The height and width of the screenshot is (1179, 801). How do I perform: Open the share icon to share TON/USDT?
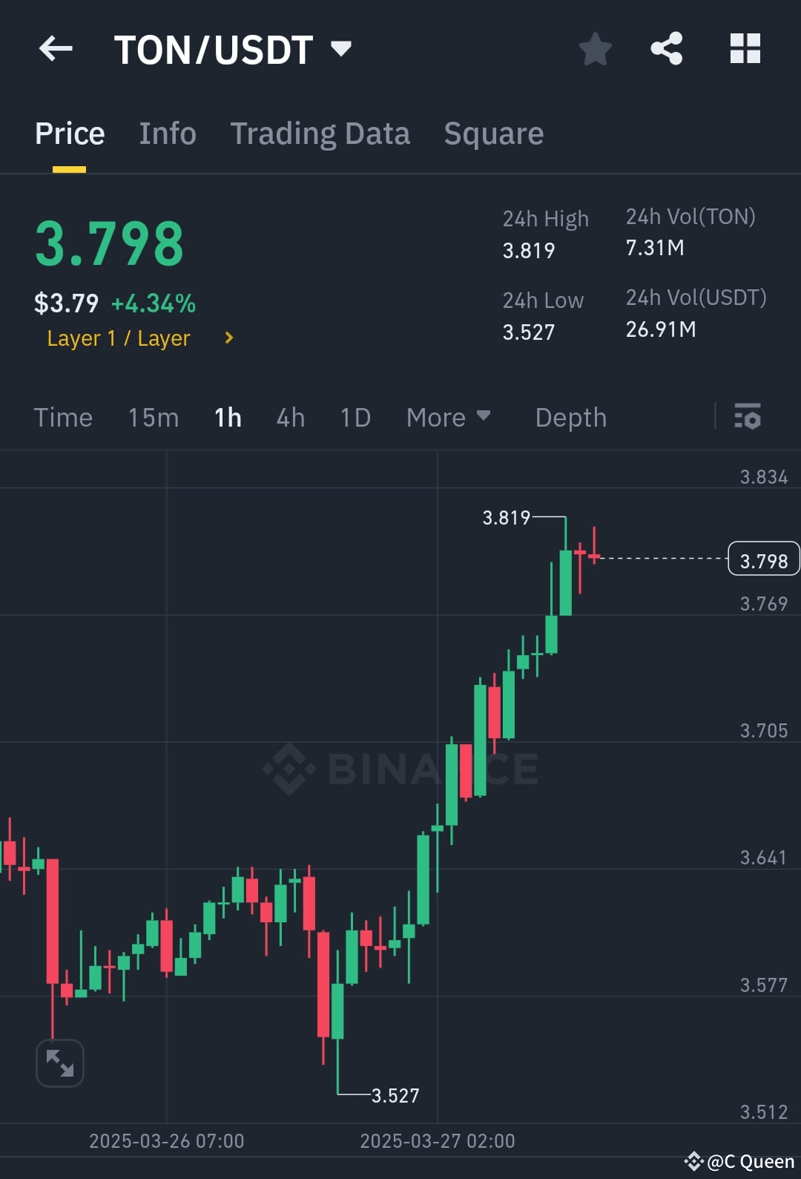click(x=666, y=48)
